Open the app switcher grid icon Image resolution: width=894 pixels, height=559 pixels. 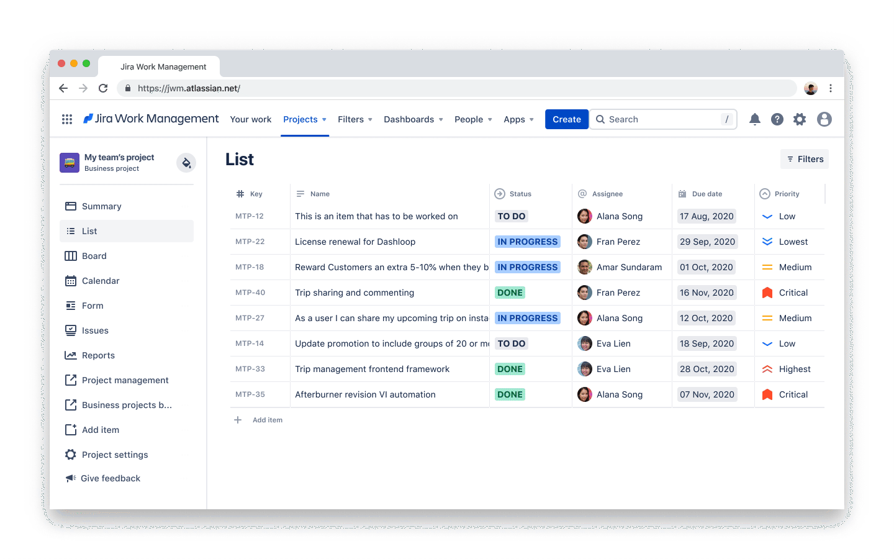67,119
